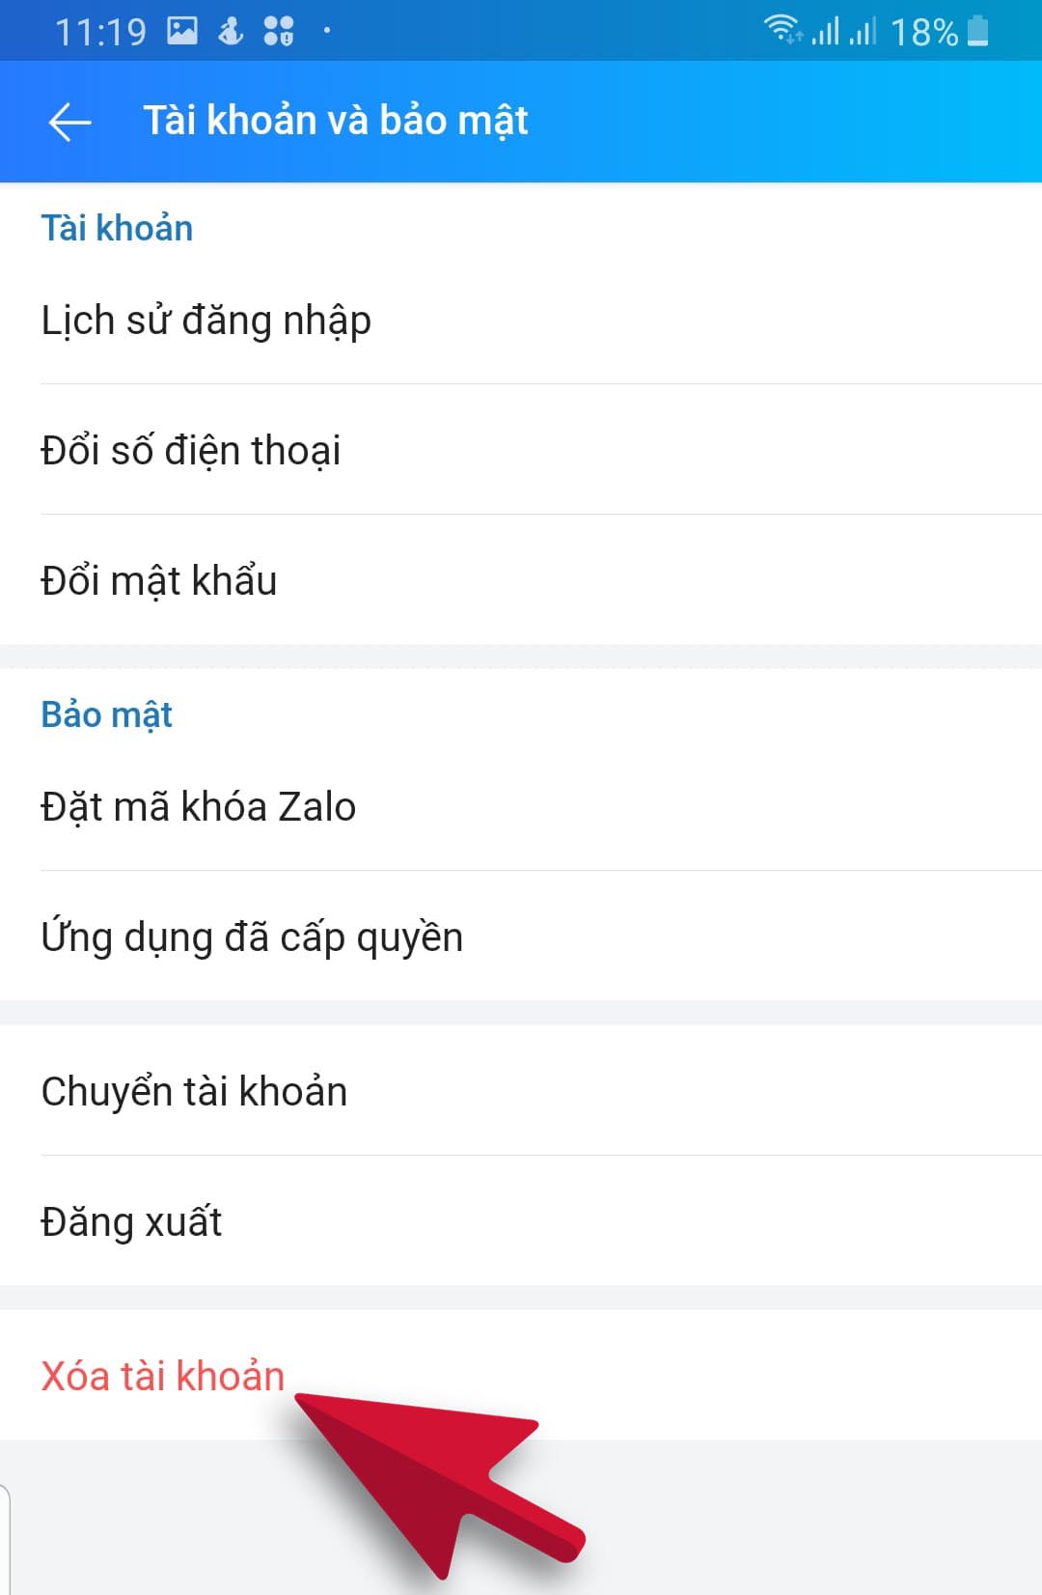Tap the Tài khoản và bảo mật title
The height and width of the screenshot is (1595, 1042).
click(336, 121)
